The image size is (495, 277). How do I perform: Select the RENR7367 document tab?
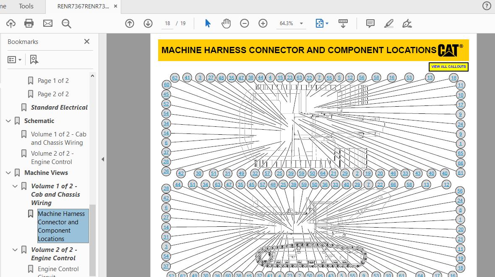point(83,6)
